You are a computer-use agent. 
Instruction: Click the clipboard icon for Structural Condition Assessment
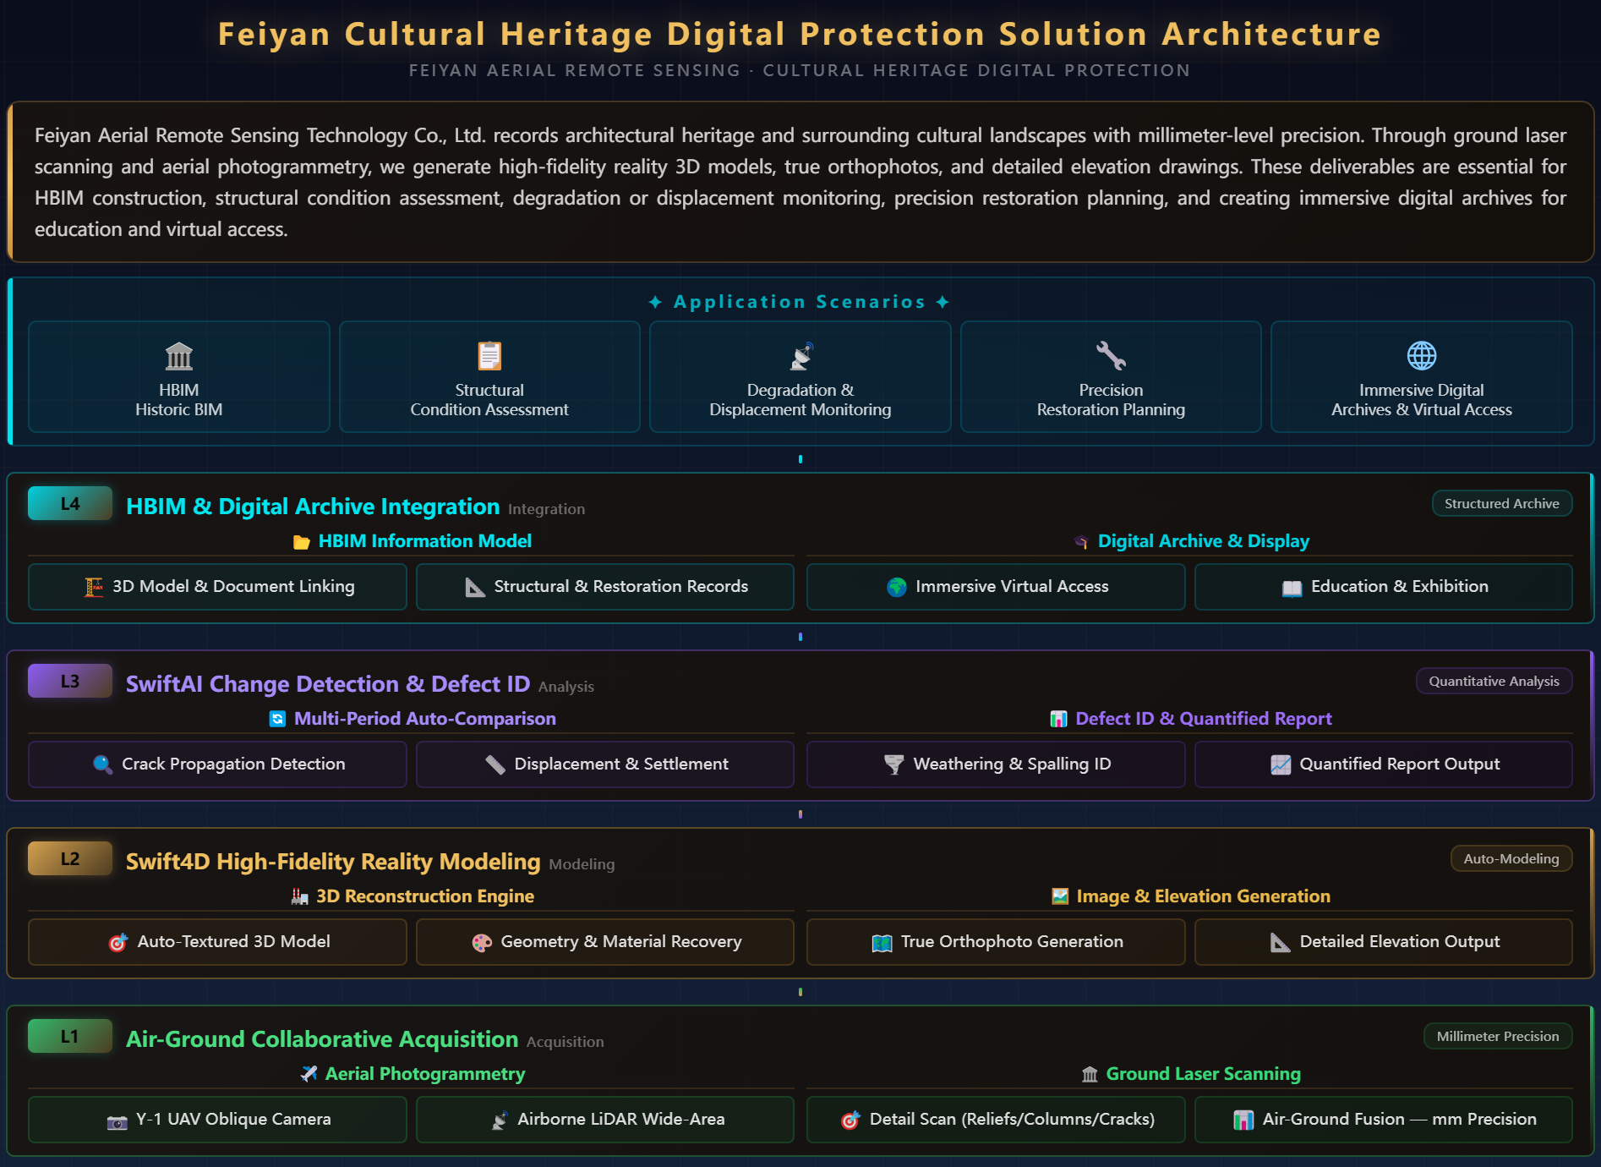click(x=489, y=356)
